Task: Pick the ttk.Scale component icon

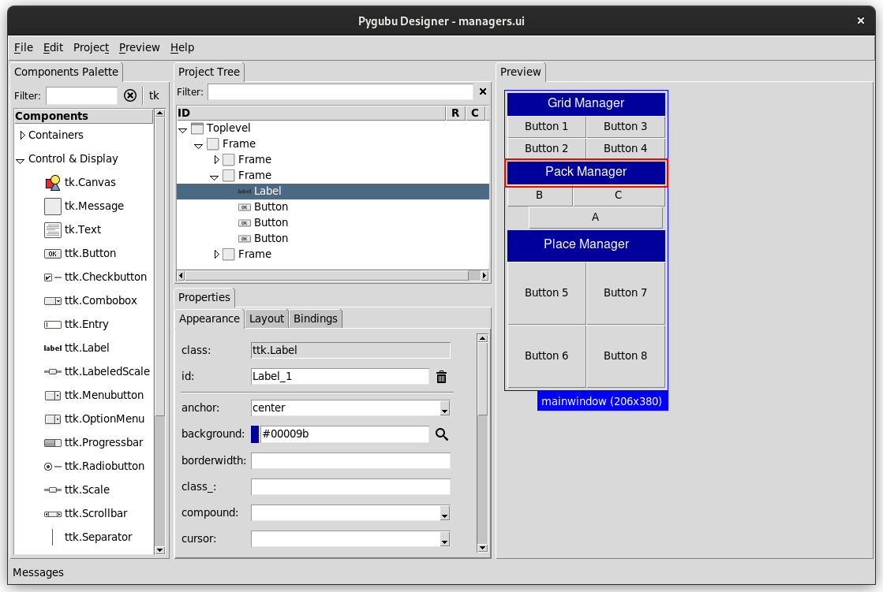Action: 52,490
